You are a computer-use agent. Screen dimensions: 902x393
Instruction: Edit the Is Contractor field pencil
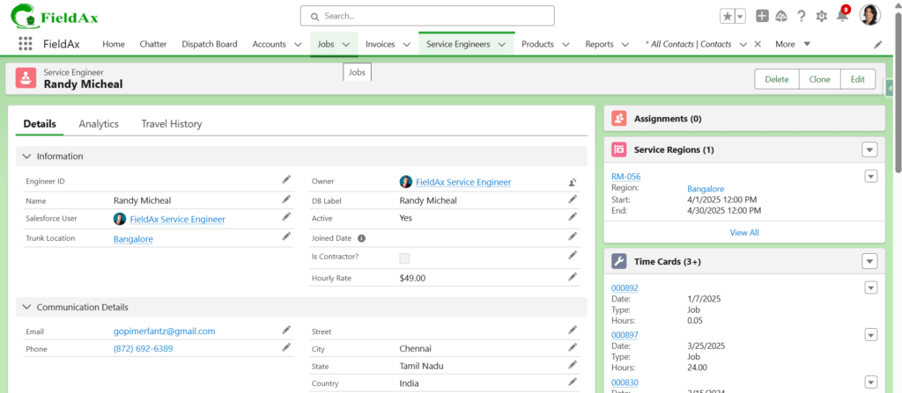pos(573,255)
